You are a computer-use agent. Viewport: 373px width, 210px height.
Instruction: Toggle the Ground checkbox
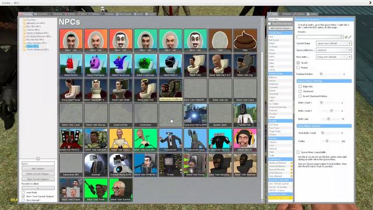coord(298,63)
